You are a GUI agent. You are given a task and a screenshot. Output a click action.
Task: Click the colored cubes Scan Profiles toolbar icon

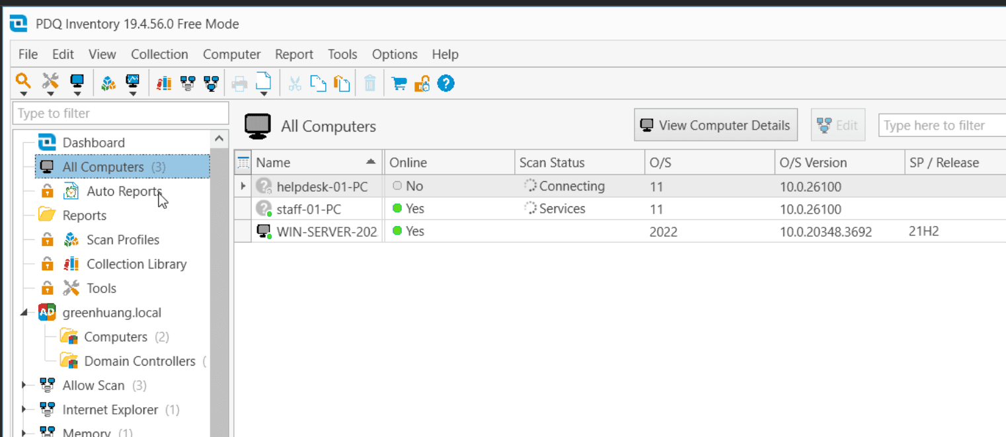tap(108, 83)
